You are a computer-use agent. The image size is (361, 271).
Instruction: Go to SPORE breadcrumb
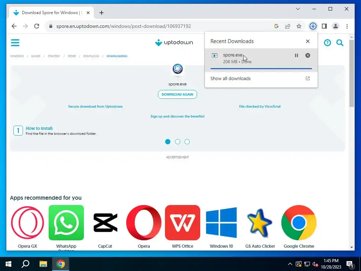pos(72,56)
